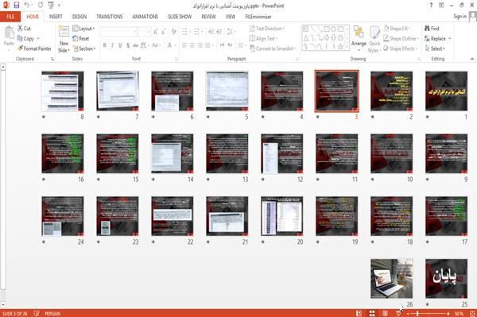
Task: Open the FILE tab
Action: point(10,17)
